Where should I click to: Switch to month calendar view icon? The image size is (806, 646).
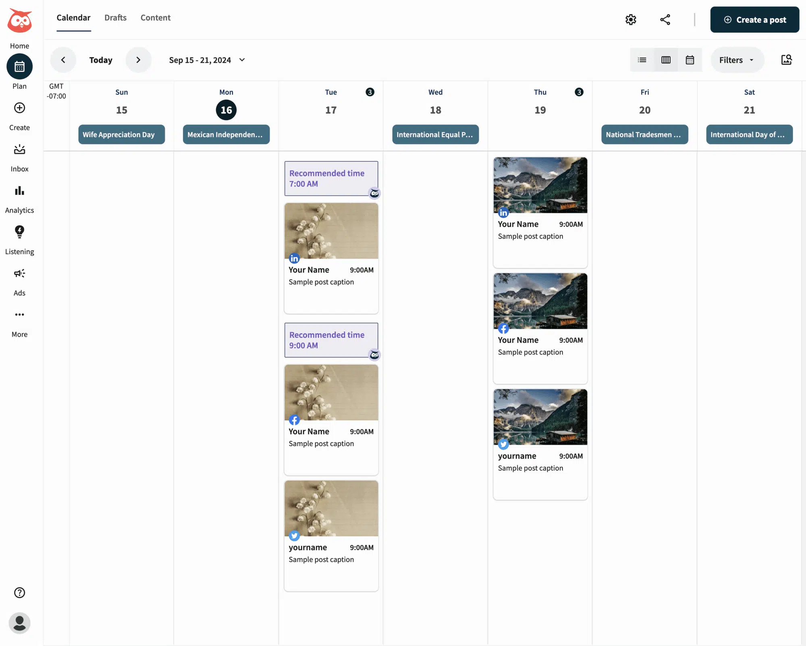[x=690, y=60]
